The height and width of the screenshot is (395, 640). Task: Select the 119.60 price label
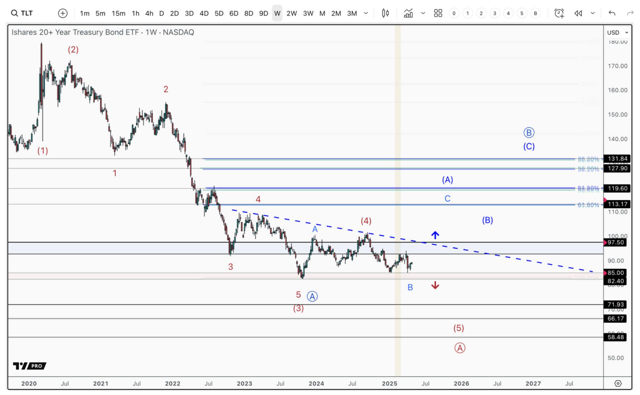[x=617, y=188]
